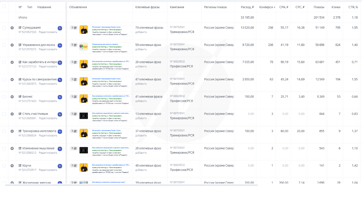Sort table by CPA, ₽ column header

click(x=283, y=7)
